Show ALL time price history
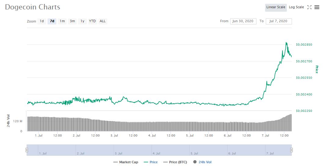The width and height of the screenshot is (324, 166). [102, 21]
